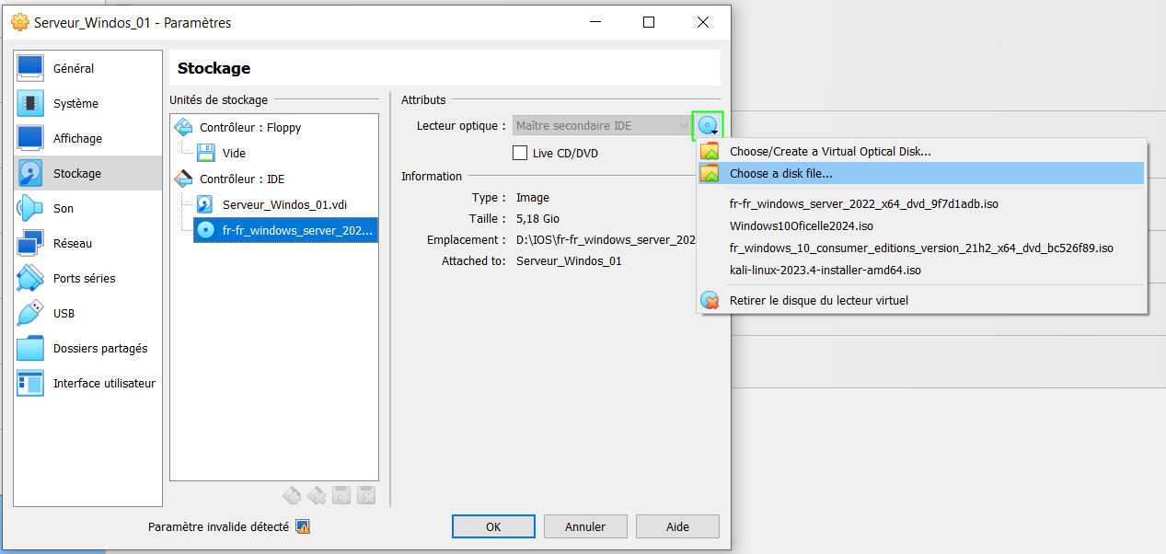Open Ports séries settings
1166x554 pixels.
[x=84, y=279]
